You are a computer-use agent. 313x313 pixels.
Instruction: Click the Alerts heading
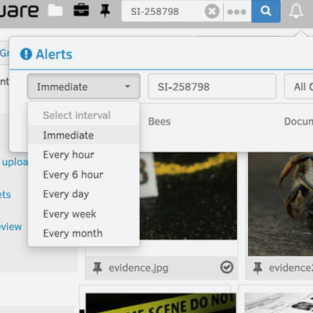click(x=54, y=54)
